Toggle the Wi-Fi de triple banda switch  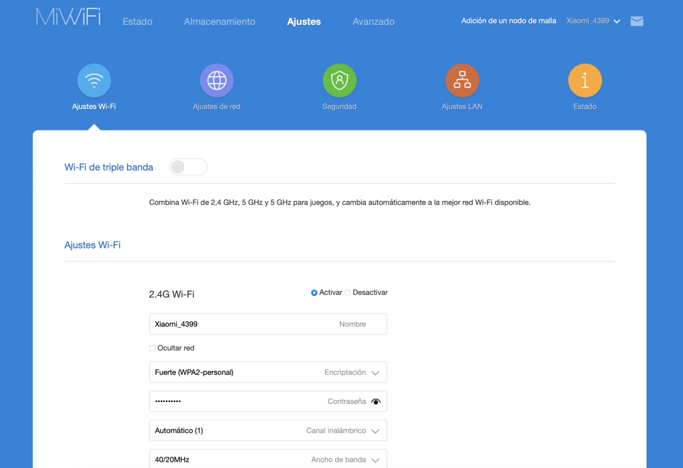pyautogui.click(x=188, y=167)
